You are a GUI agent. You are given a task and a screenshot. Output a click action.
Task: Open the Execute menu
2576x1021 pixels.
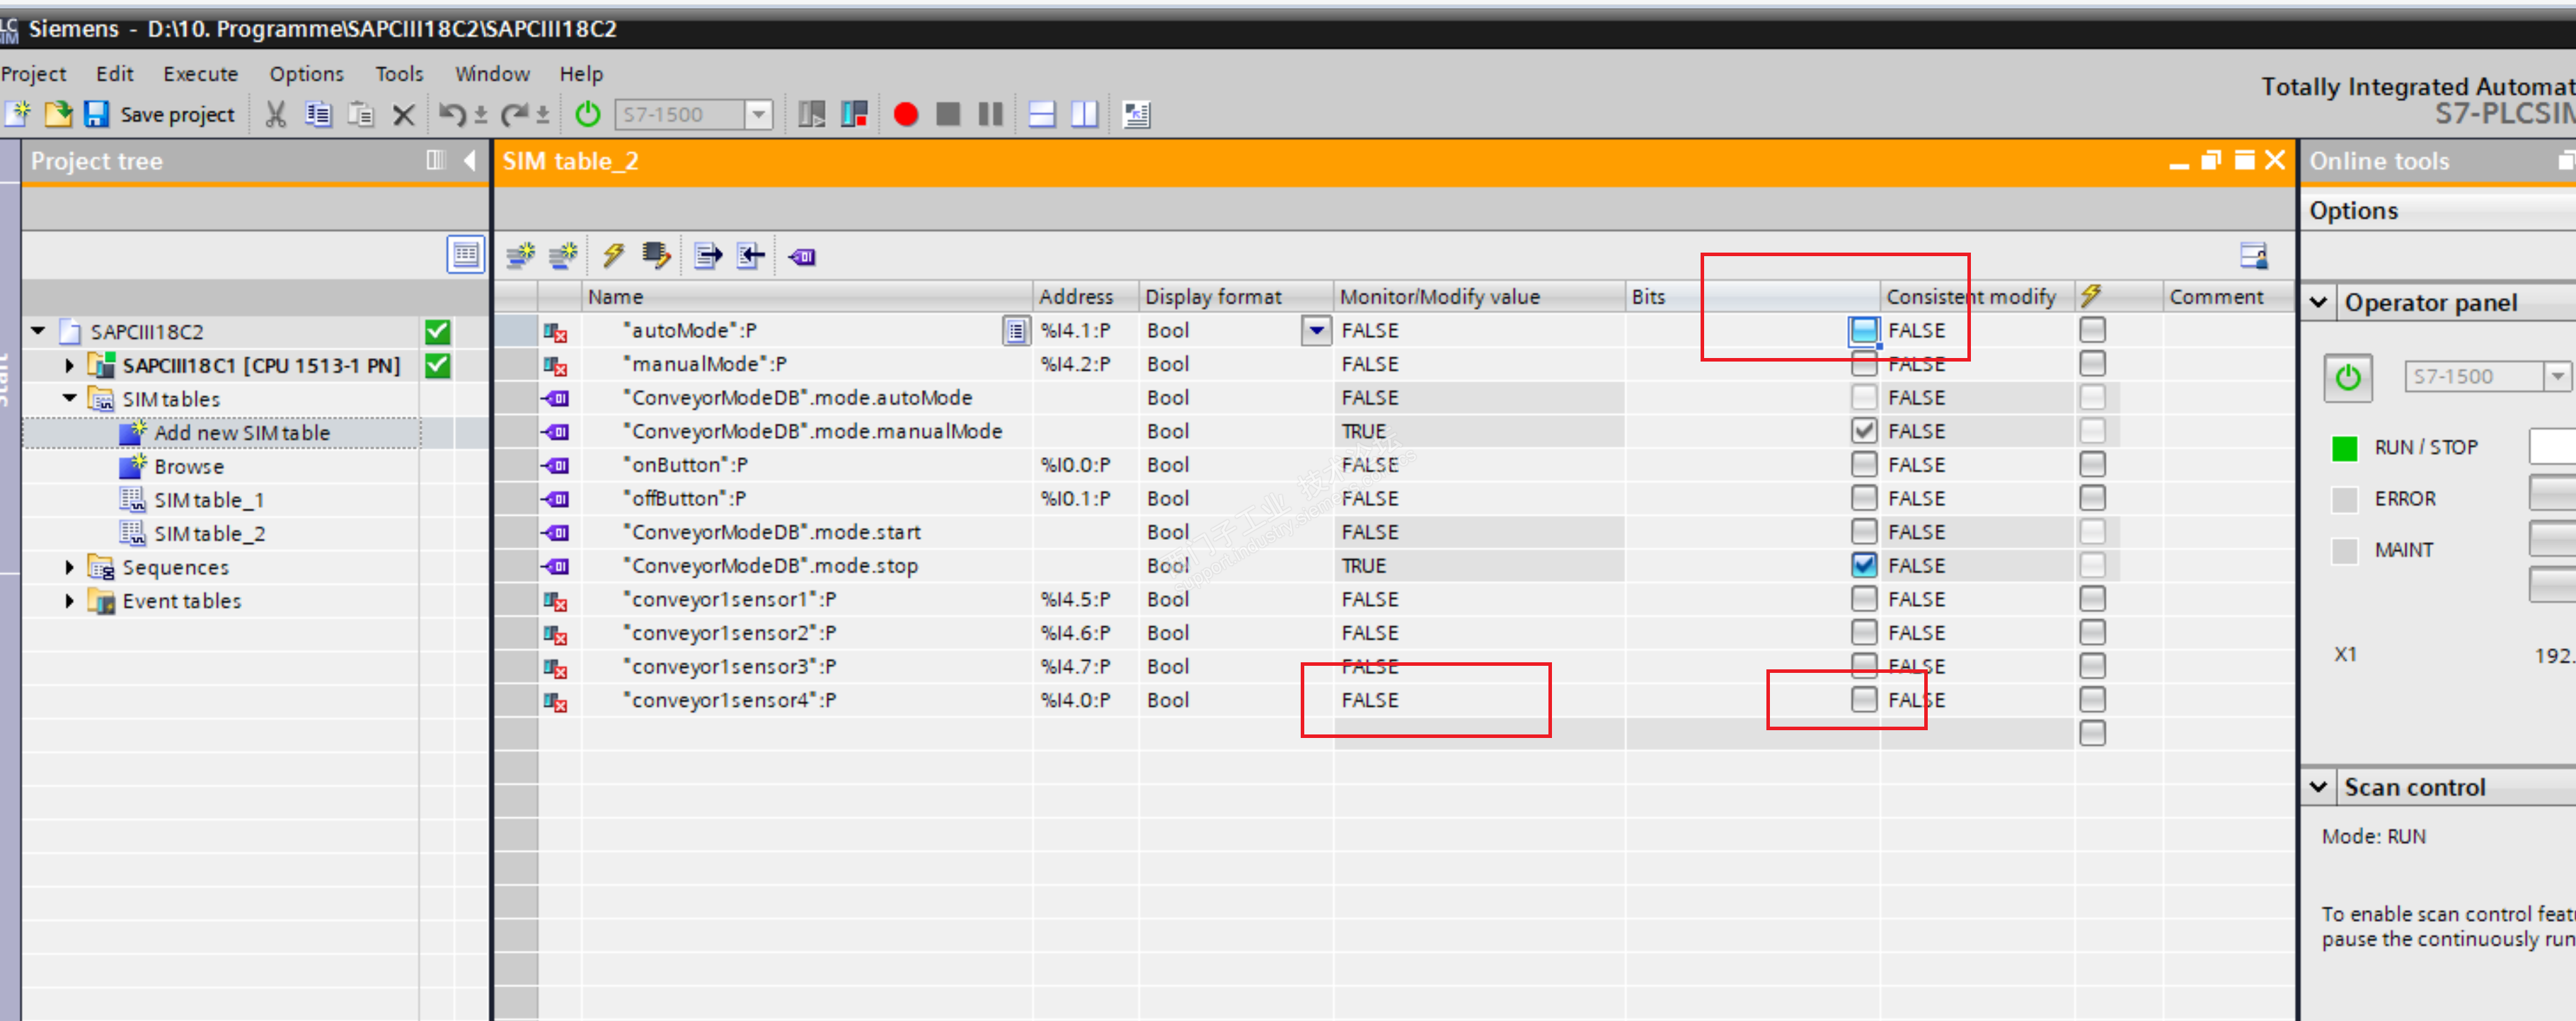[x=200, y=74]
